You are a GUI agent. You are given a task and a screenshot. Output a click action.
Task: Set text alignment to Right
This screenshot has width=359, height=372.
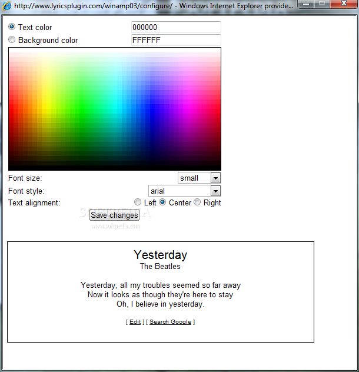(197, 202)
